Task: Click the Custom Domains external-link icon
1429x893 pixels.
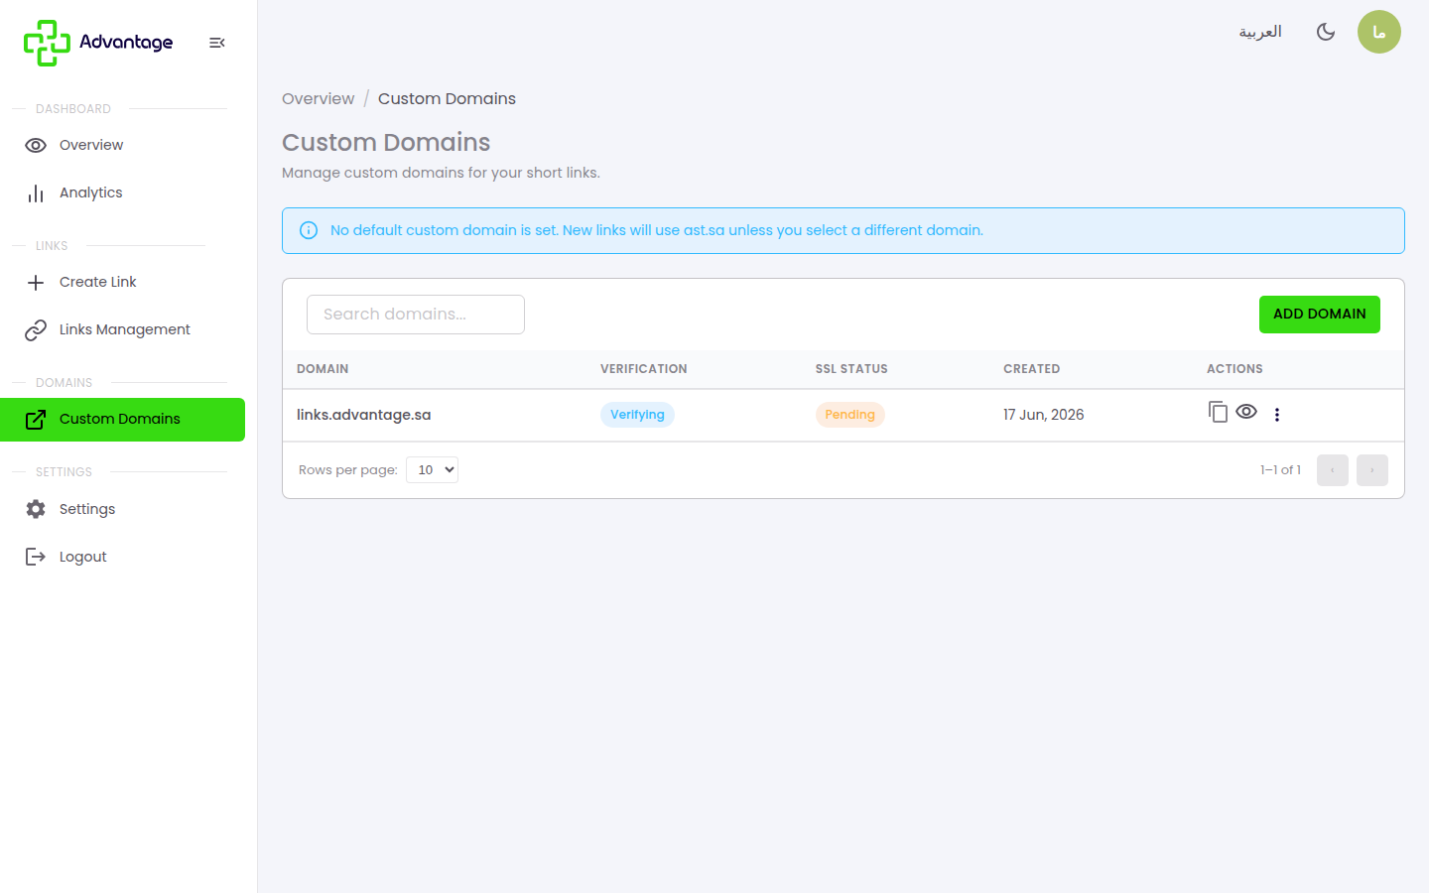Action: (x=36, y=420)
